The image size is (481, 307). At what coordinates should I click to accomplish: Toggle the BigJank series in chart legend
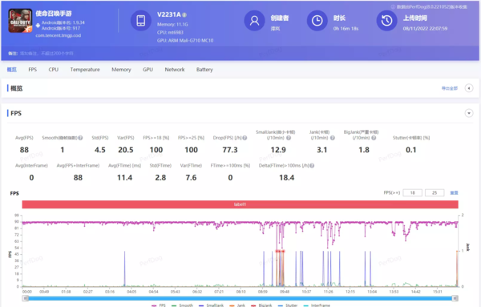pos(261,305)
